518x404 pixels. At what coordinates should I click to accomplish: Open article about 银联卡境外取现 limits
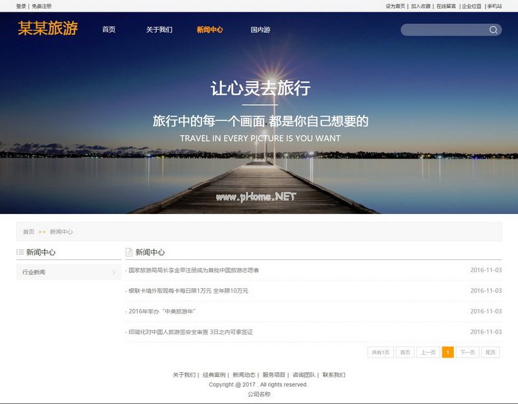coord(188,291)
